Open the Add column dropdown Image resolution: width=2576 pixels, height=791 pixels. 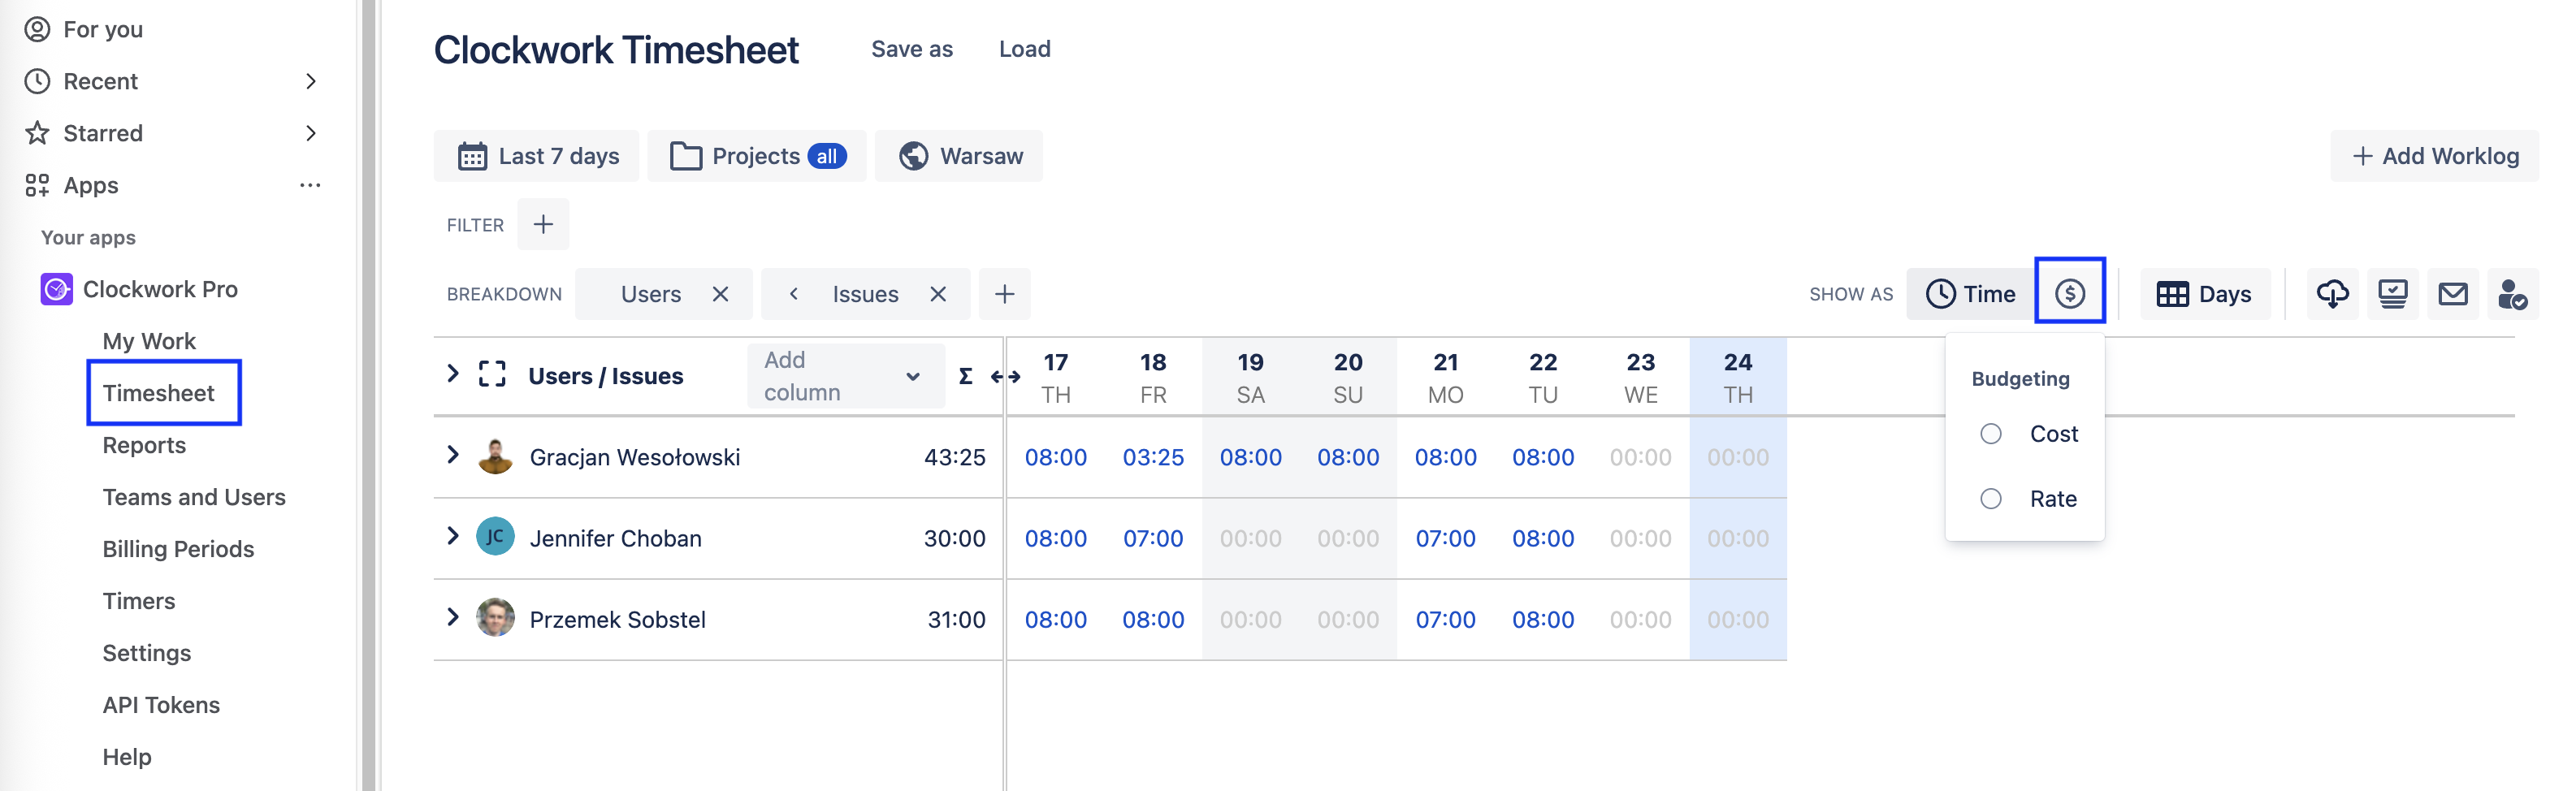tap(845, 376)
